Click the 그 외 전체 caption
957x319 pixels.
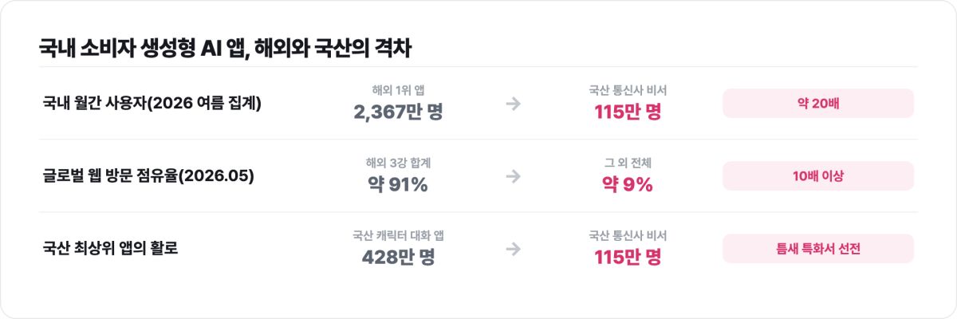628,163
